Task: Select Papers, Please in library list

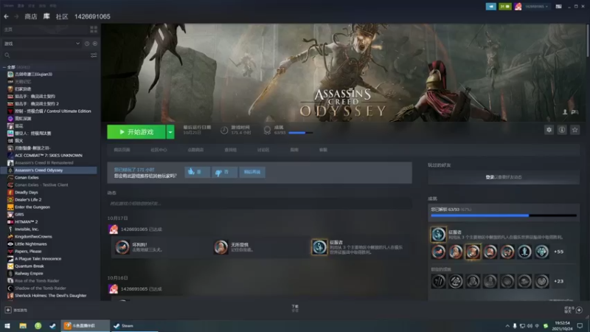Action: (x=28, y=251)
